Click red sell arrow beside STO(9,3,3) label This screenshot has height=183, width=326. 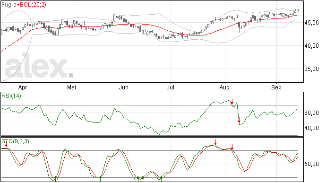(x=6, y=144)
